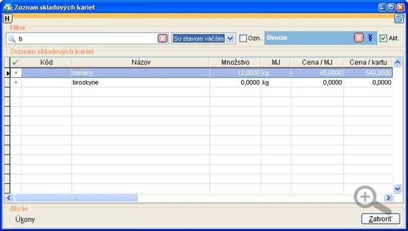Click the H icon in the toolbar
Image resolution: width=408 pixels, height=231 pixels.
(x=7, y=19)
